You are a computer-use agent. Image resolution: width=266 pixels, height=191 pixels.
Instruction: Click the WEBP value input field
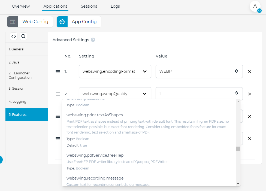[193, 71]
